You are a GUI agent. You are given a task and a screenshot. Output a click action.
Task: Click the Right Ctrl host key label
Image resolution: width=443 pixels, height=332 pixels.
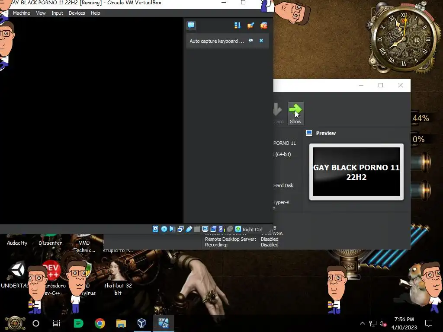pyautogui.click(x=252, y=230)
